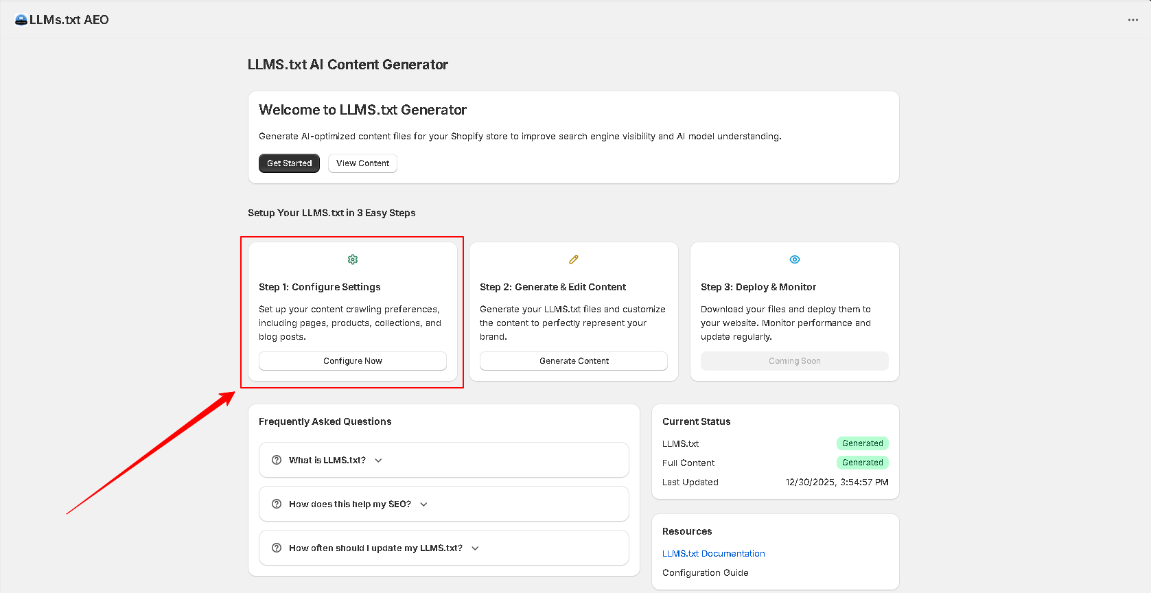The width and height of the screenshot is (1151, 593).
Task: Click the Configure Now button
Action: pos(353,361)
